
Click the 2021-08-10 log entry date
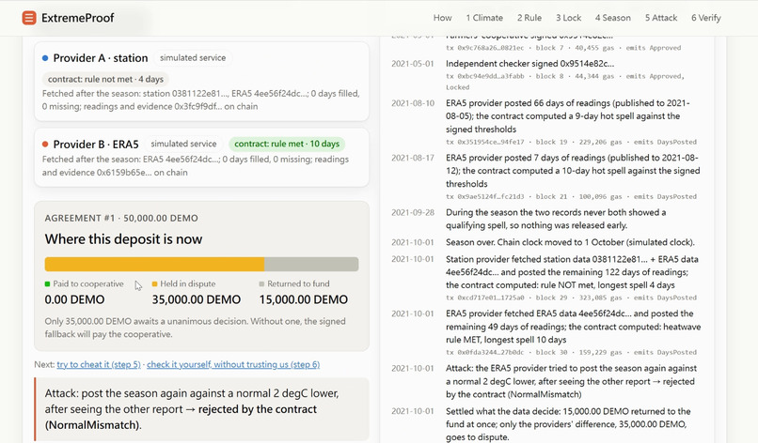pos(413,103)
